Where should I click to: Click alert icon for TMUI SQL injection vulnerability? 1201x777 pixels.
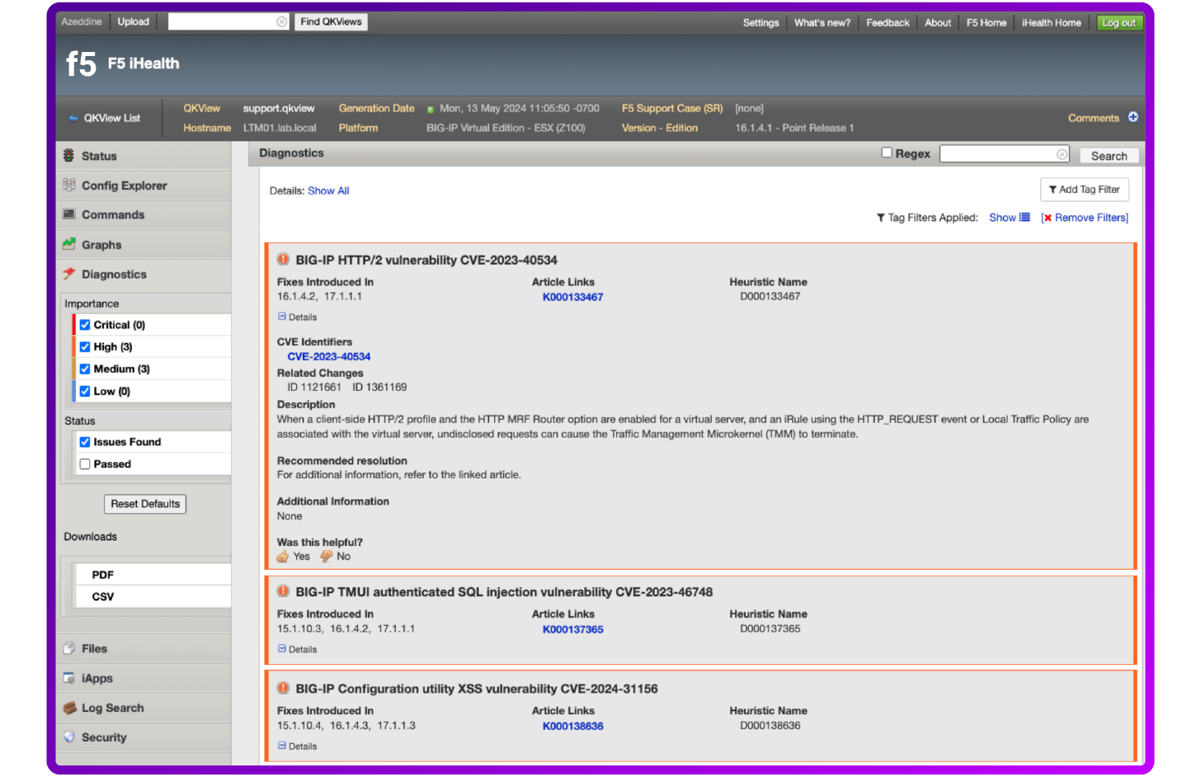pyautogui.click(x=283, y=591)
